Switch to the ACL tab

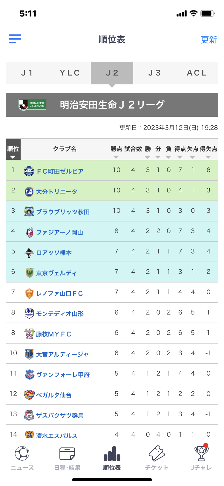pyautogui.click(x=197, y=73)
